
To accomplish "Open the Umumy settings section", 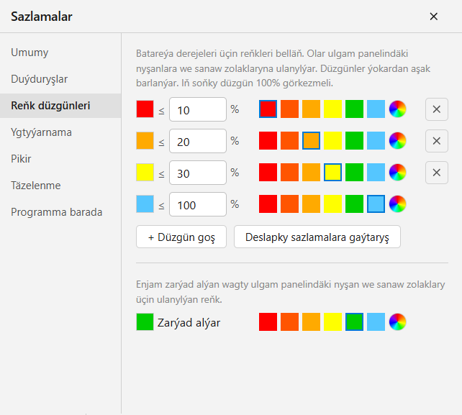I will click(x=60, y=53).
